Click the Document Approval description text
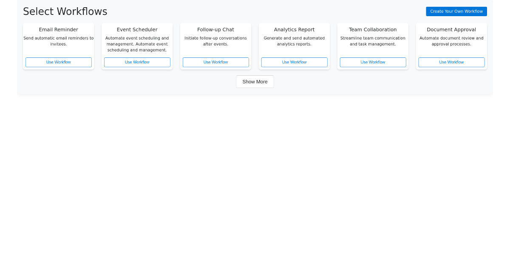This screenshot has width=510, height=268. coord(451,41)
